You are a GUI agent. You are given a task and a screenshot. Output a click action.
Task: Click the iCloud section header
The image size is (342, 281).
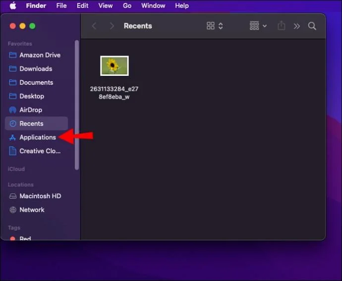(x=16, y=169)
